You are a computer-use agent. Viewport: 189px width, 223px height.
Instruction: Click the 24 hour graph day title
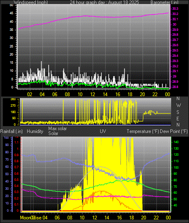[x=104, y=2]
